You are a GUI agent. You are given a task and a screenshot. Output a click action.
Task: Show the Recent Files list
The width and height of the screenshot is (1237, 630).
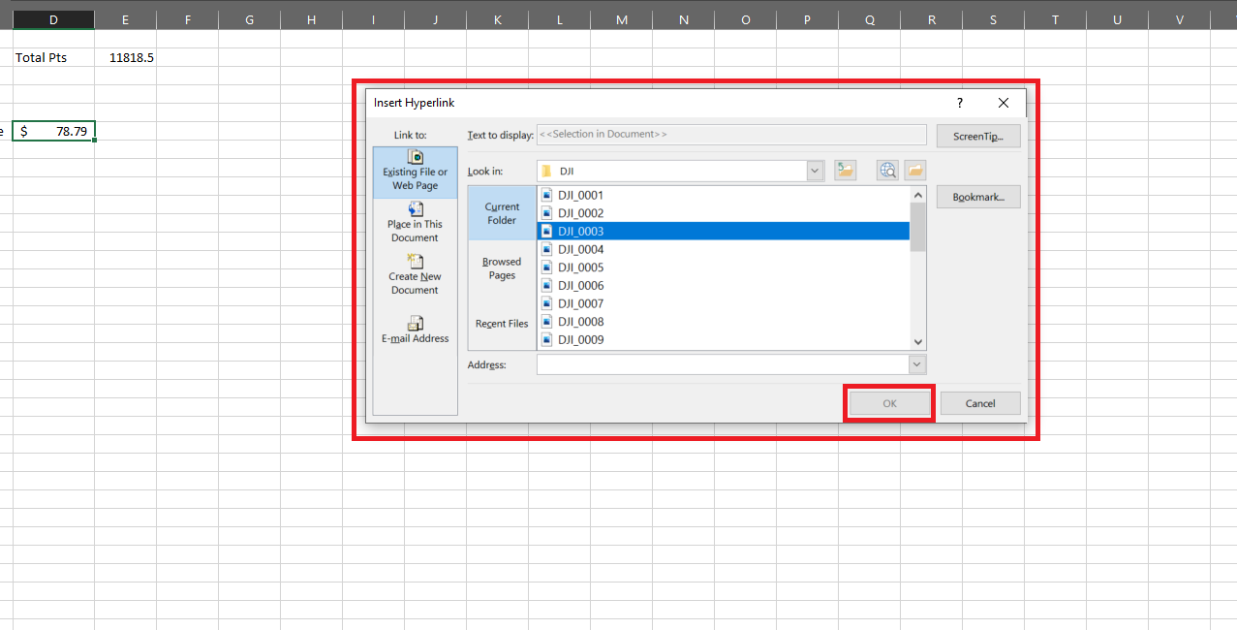(502, 324)
